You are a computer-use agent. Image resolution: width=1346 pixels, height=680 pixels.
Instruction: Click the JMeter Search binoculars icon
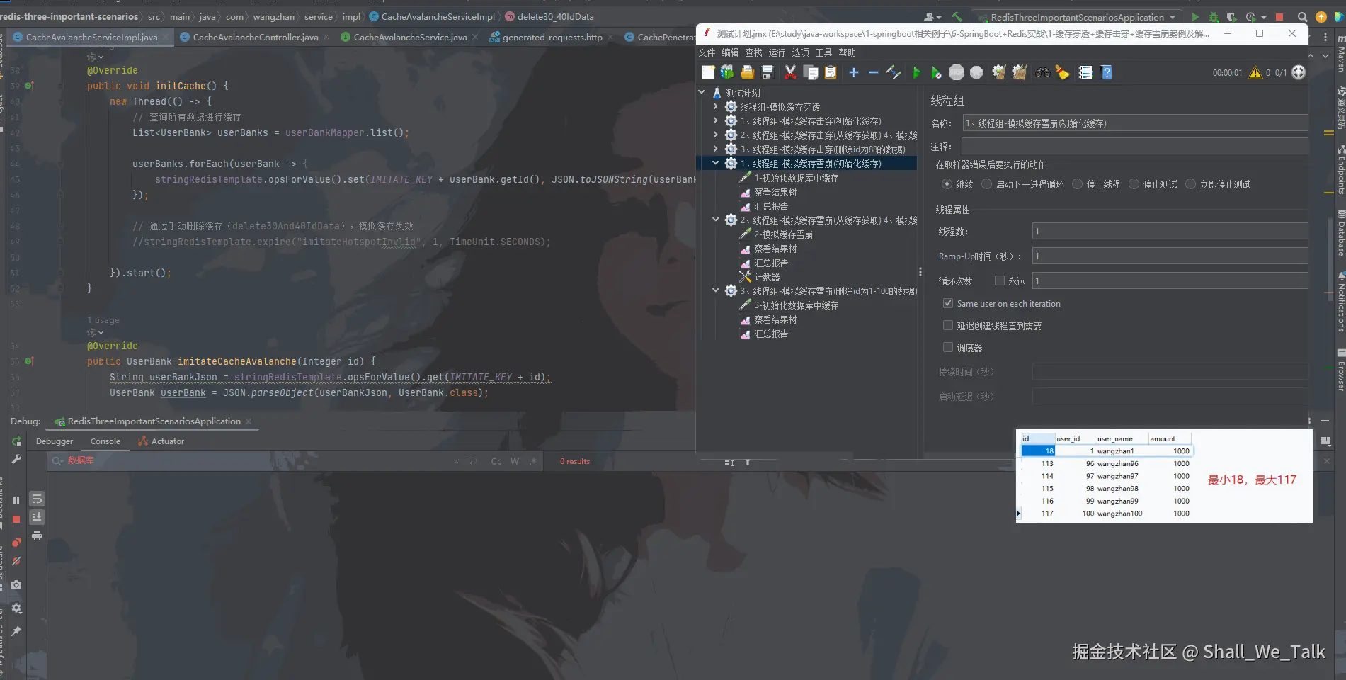[x=1042, y=72]
